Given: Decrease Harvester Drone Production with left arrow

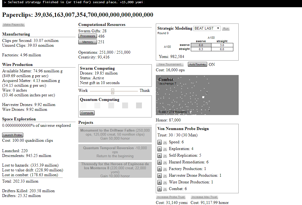Looking at the screenshot, I should click(x=160, y=176).
